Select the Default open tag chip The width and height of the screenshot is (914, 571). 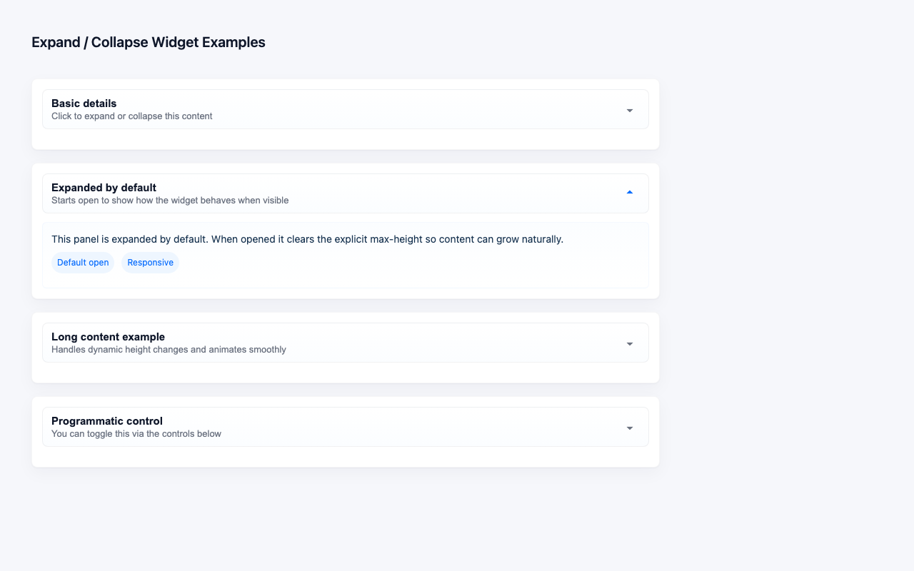[x=83, y=263]
